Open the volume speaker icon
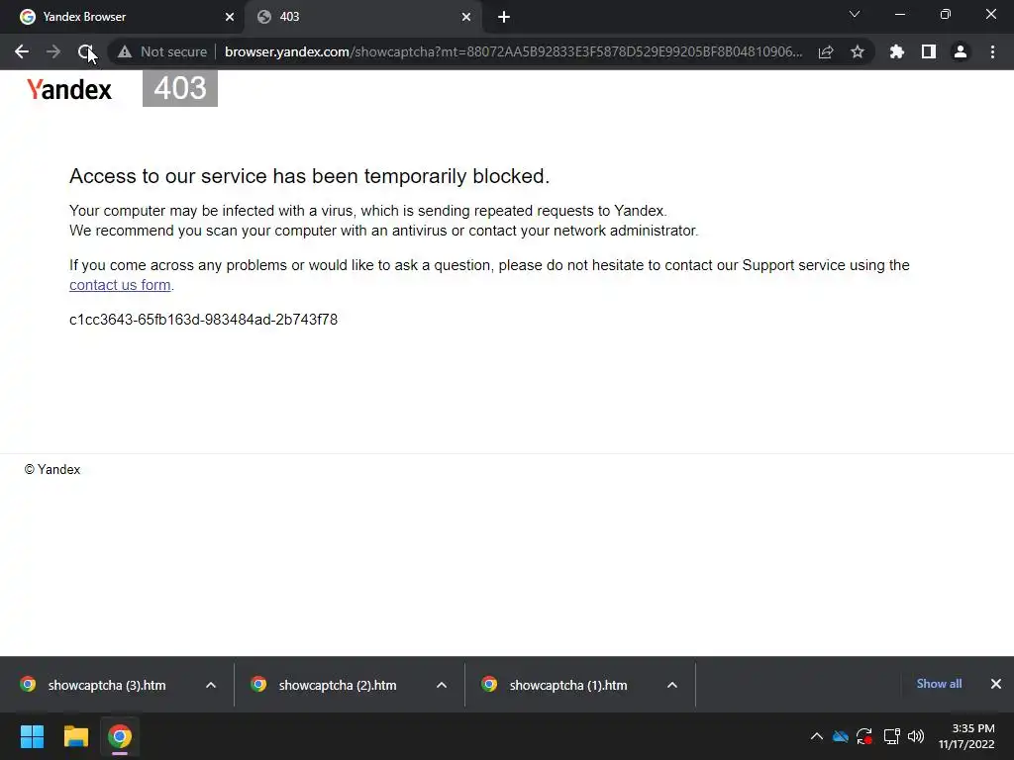 [x=916, y=736]
